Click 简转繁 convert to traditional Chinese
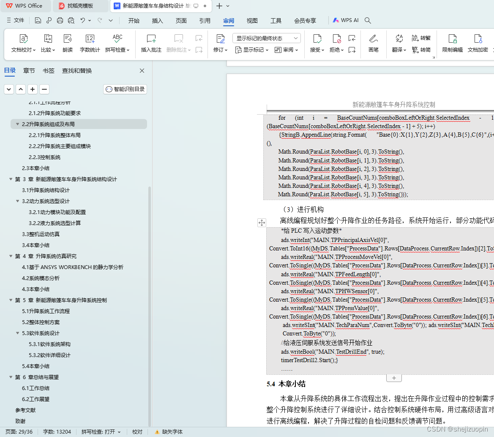 click(421, 38)
